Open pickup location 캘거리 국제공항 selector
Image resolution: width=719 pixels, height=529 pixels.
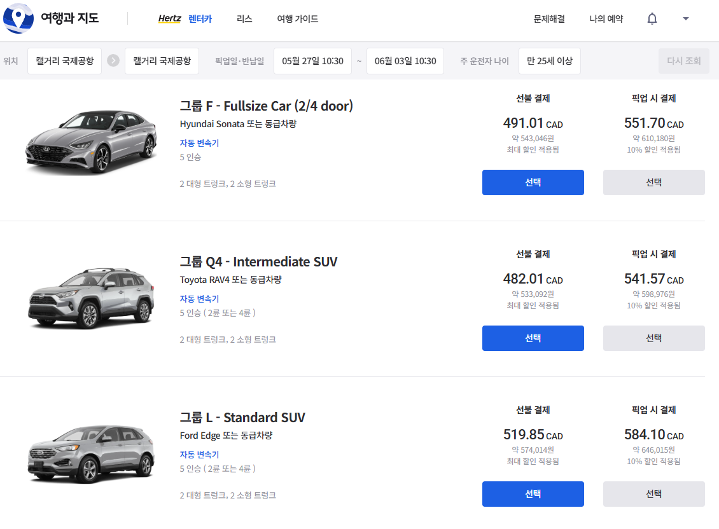click(x=64, y=61)
